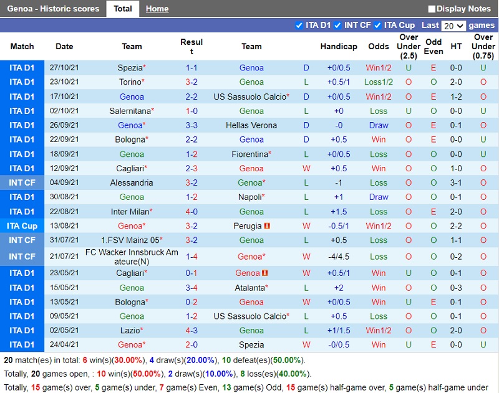Click the 4-3 Lazio score
This screenshot has width=499, height=393.
point(191,331)
